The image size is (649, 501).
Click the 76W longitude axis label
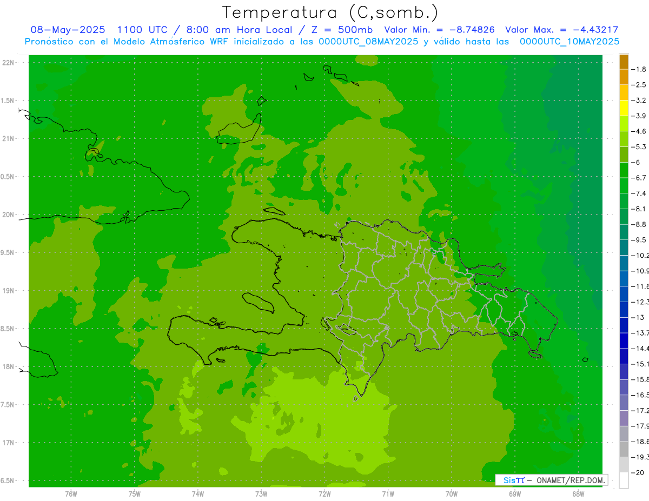point(71,494)
